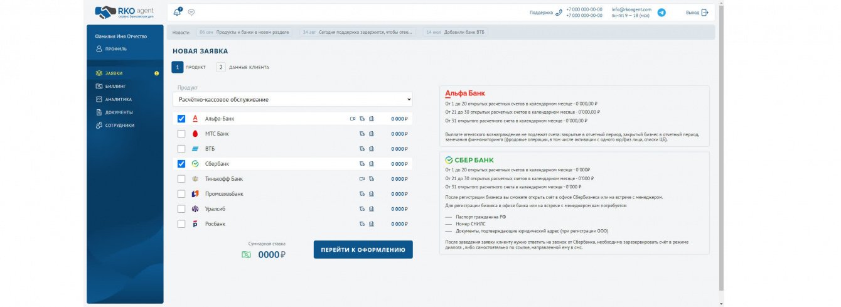
Task: Uncheck the Альфа-Банк checkbox
Action: pyautogui.click(x=181, y=119)
